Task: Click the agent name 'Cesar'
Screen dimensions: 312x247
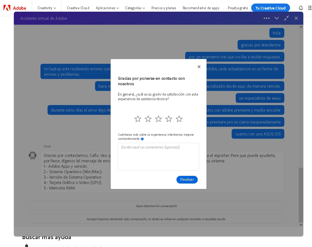Action: click(x=47, y=146)
